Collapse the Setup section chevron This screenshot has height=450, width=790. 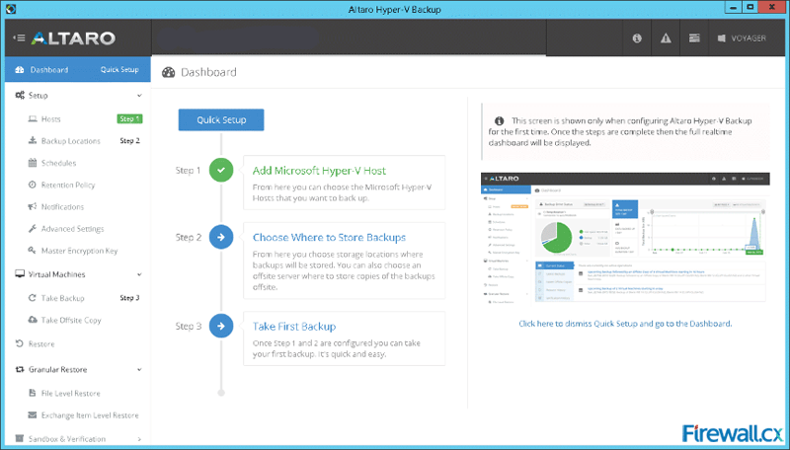(x=139, y=96)
